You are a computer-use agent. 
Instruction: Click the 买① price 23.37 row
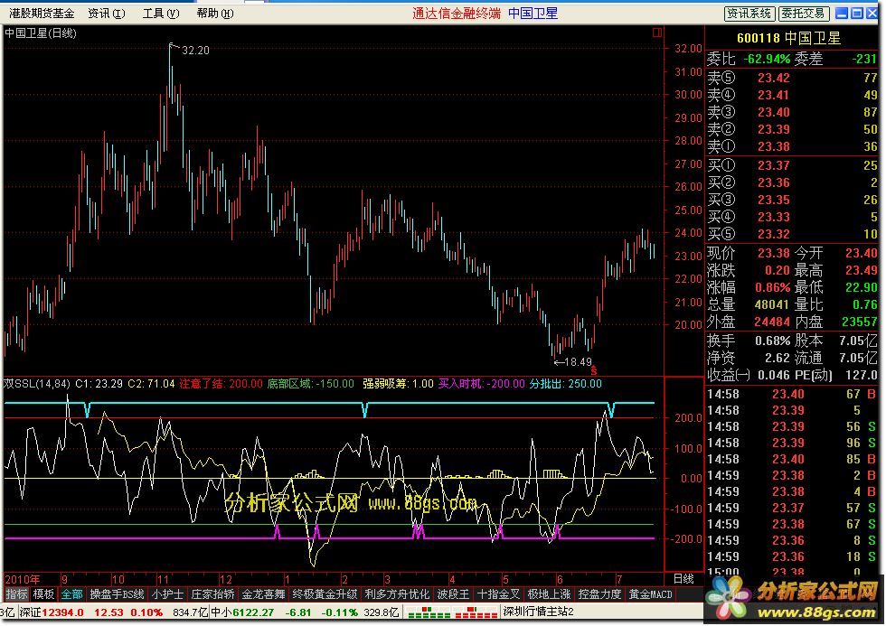(x=792, y=165)
